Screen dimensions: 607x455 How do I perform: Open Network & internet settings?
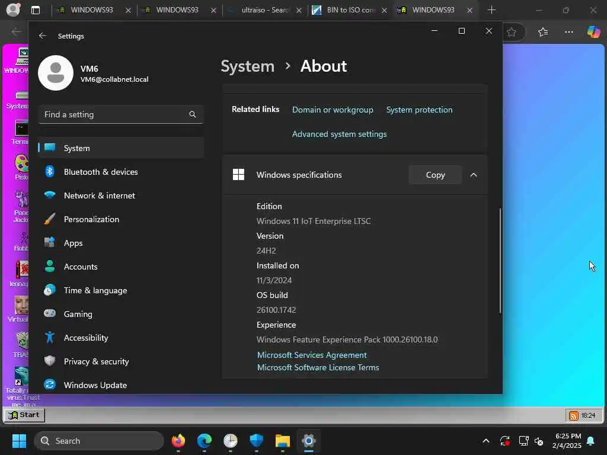click(121, 196)
